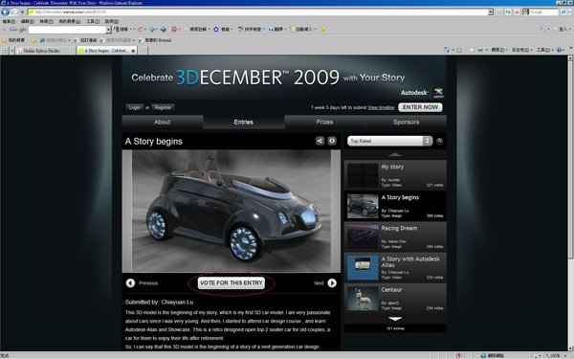Image resolution: width=574 pixels, height=359 pixels.
Task: Click VOTE FOR THIS ENTRY button
Action: pyautogui.click(x=232, y=282)
